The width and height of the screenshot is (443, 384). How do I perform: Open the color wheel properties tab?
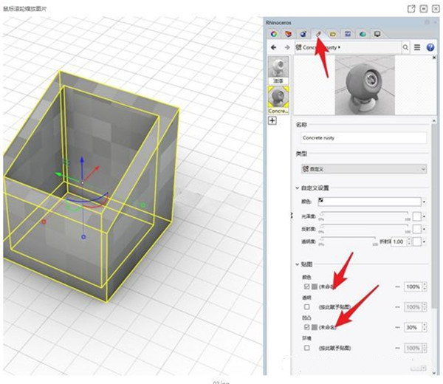click(x=273, y=34)
